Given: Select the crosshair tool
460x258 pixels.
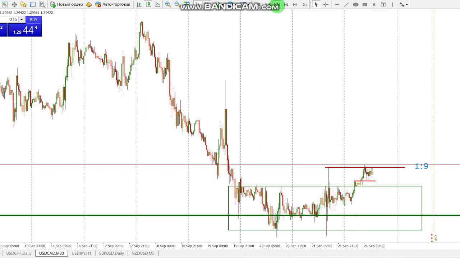Looking at the screenshot, I should (326, 5).
